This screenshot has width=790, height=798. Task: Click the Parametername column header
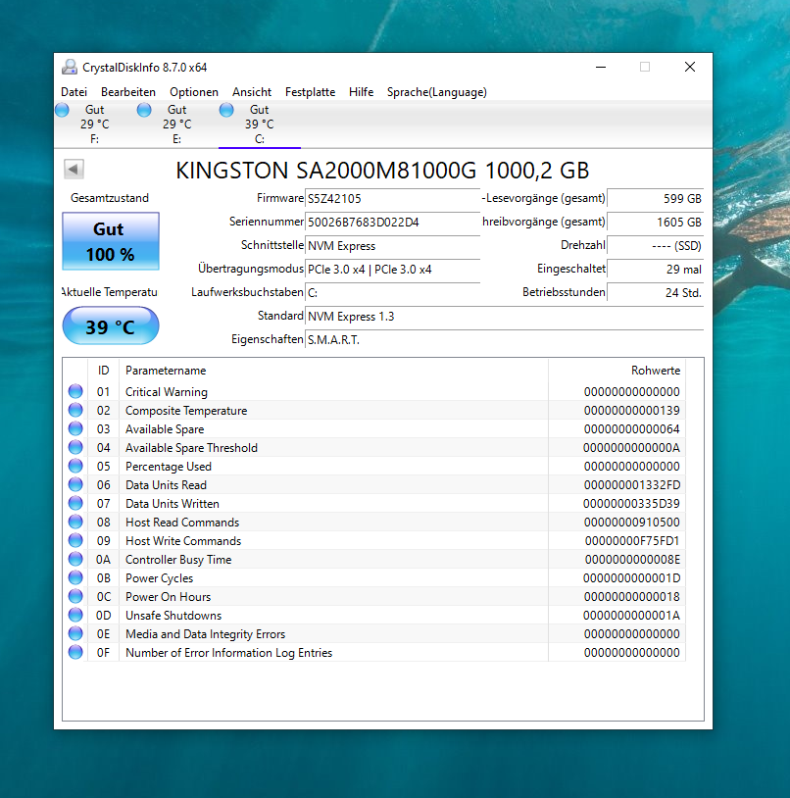pos(333,371)
